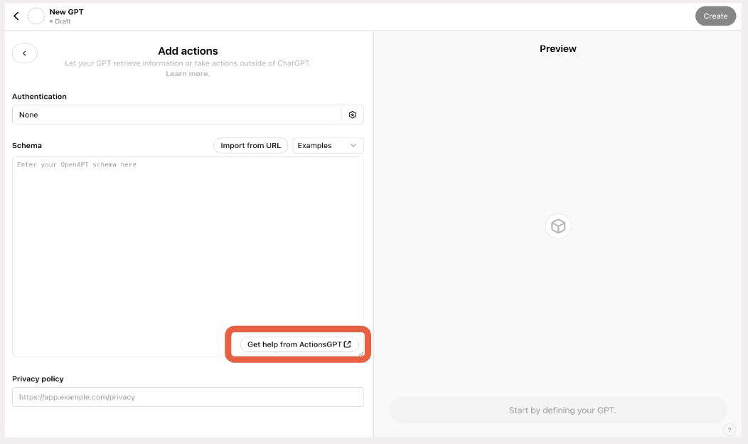Click Get help from ActionsGPT

click(294, 344)
